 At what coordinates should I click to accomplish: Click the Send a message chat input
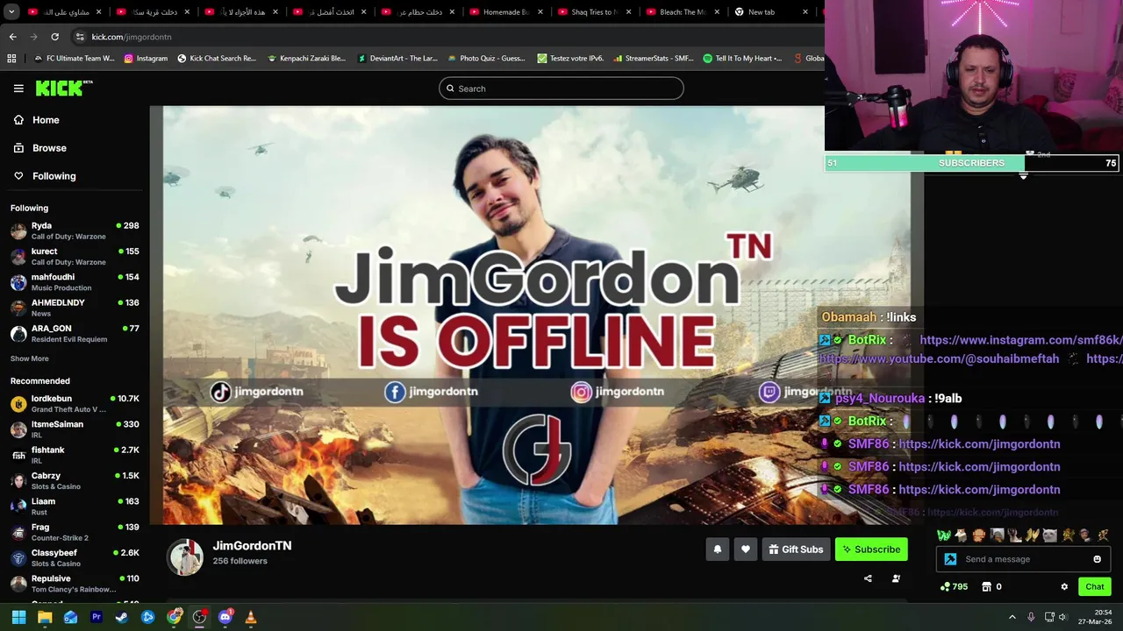1024,559
